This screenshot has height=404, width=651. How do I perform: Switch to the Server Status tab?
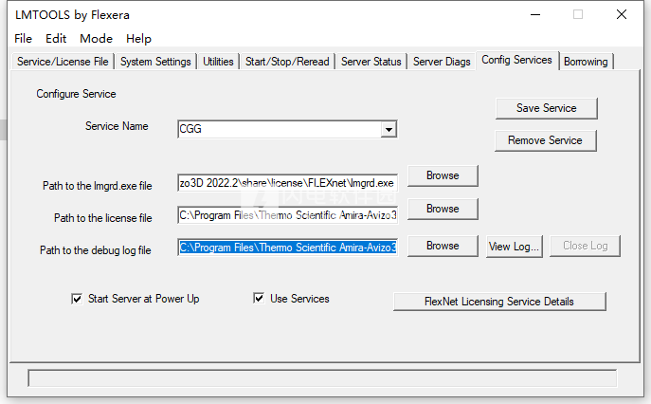[x=371, y=62]
